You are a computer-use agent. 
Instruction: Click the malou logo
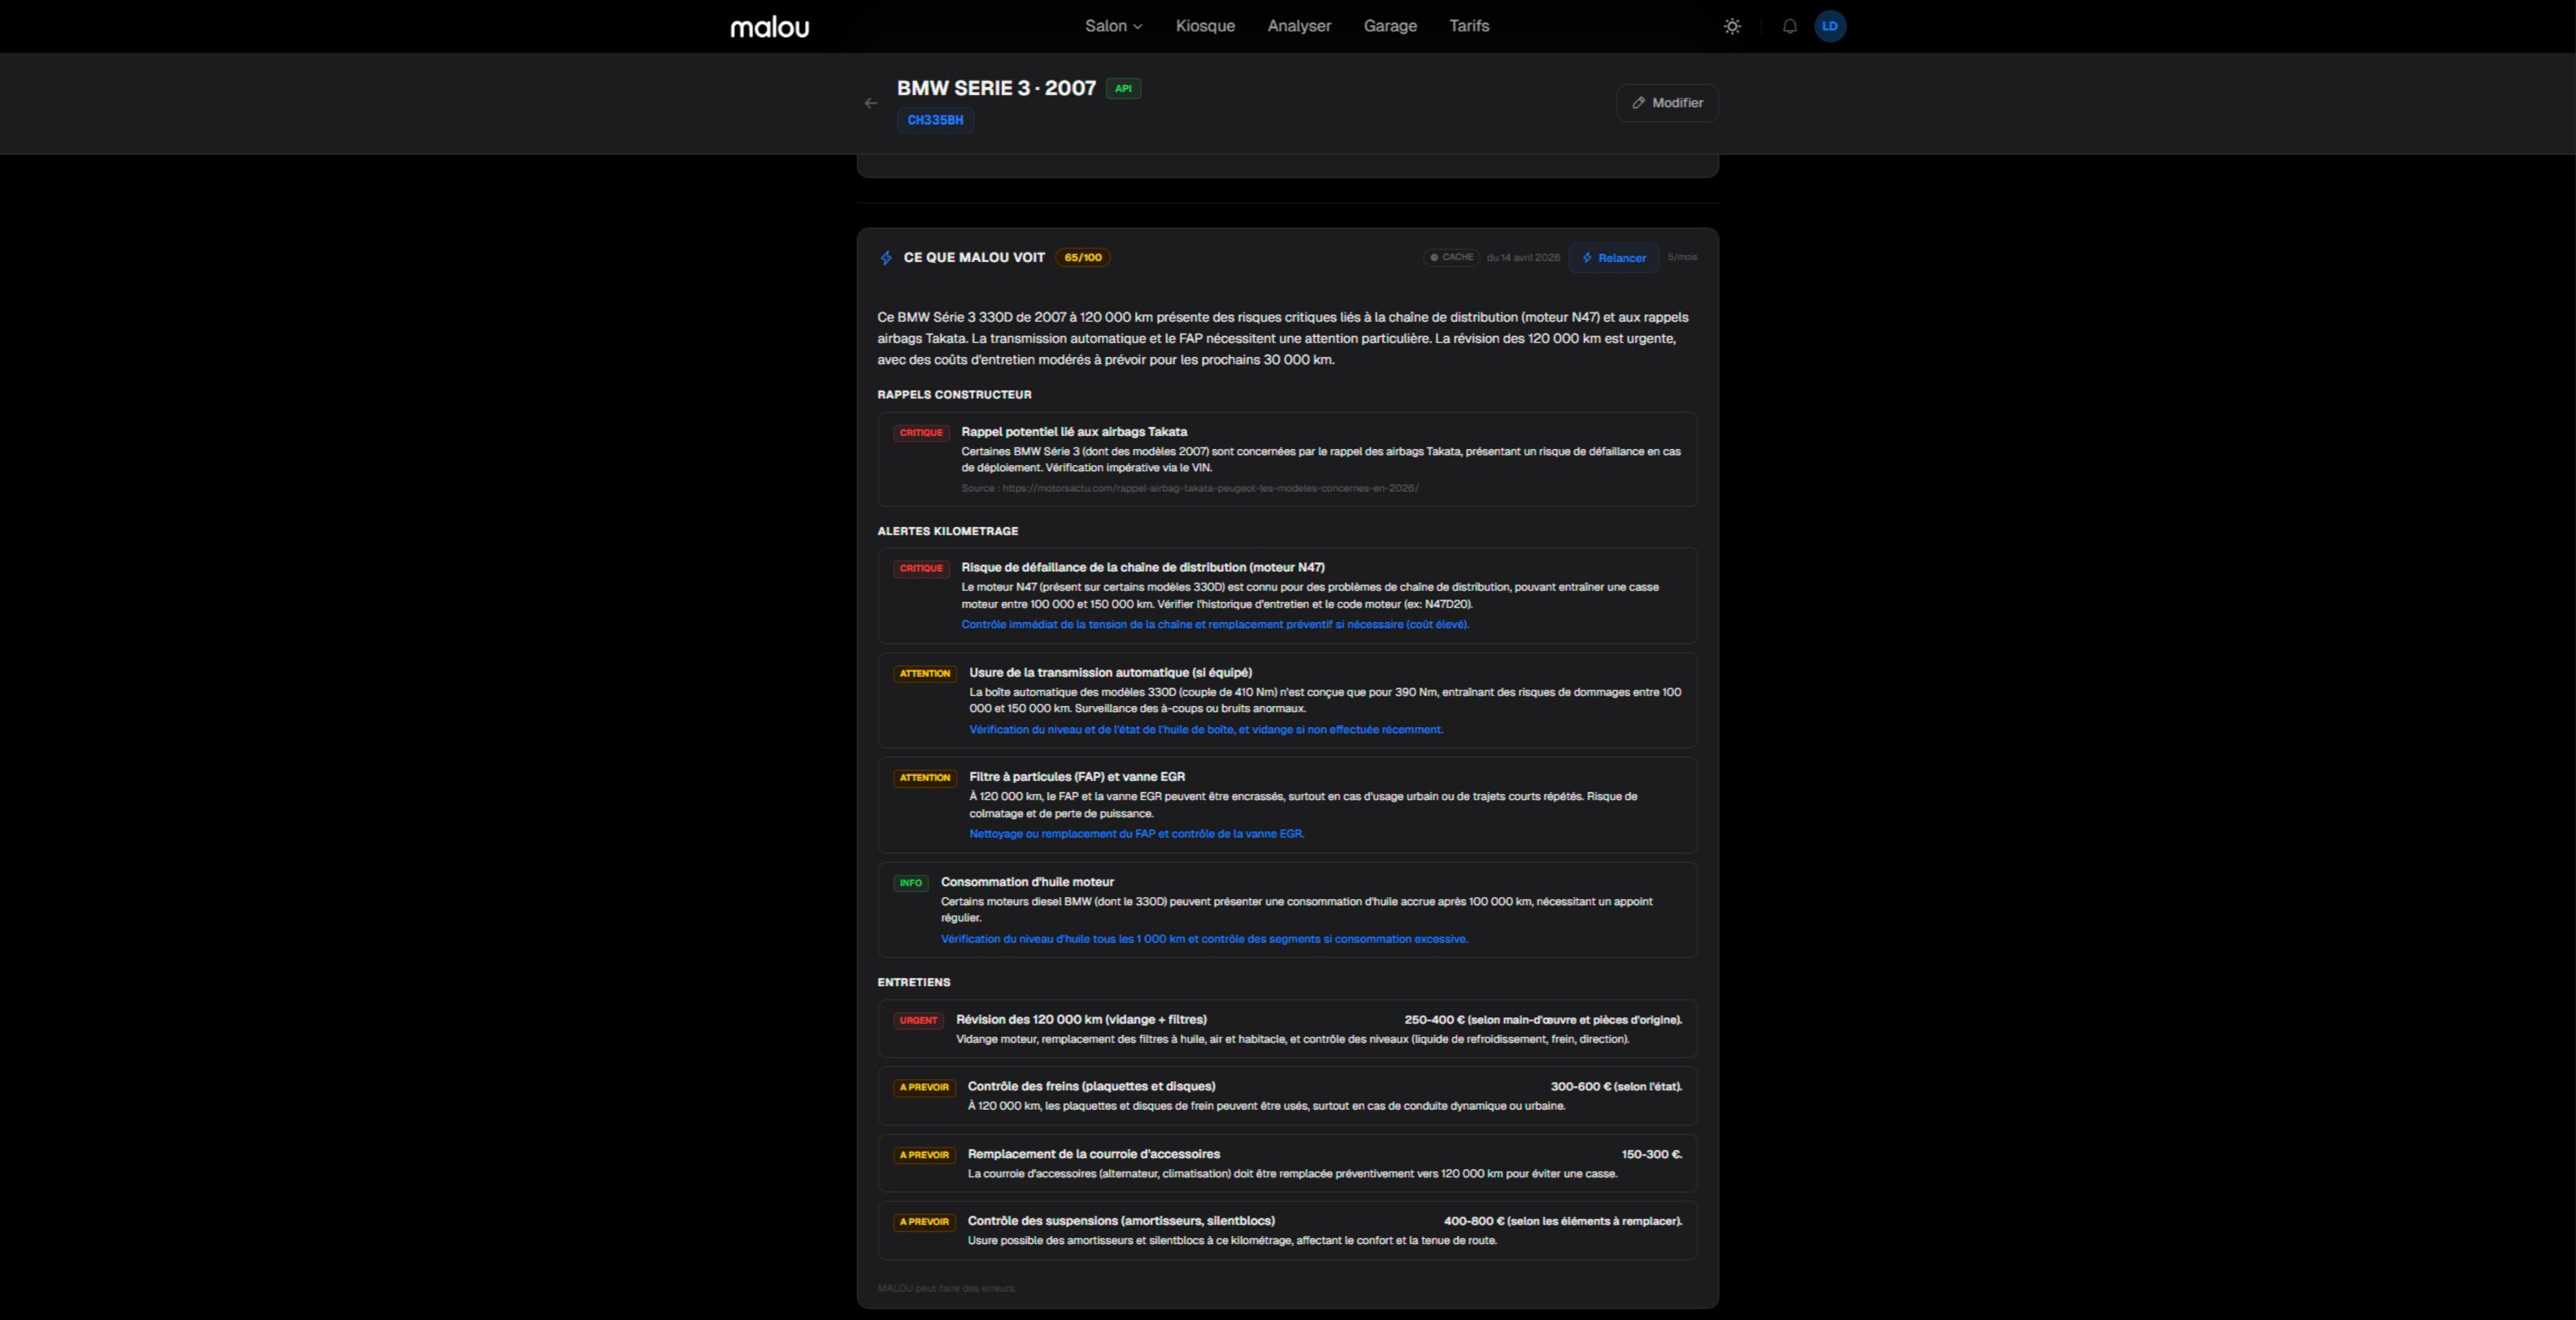[769, 27]
